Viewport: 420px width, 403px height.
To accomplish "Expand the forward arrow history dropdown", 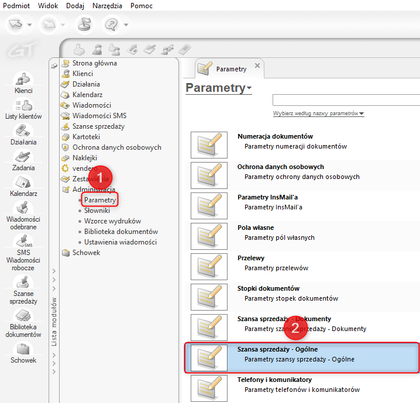I will coord(63,25).
